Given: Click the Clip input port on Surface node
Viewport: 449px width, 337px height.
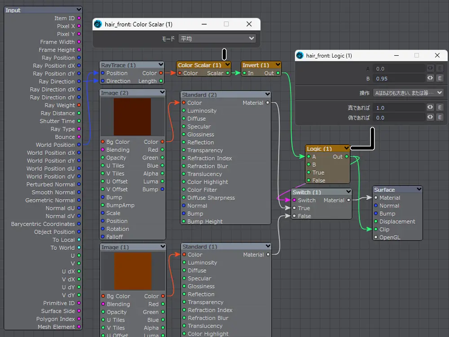Looking at the screenshot, I should (x=376, y=229).
